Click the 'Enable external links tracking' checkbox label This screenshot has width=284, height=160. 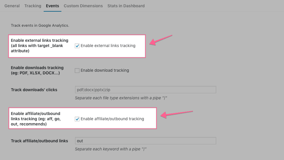108,46
